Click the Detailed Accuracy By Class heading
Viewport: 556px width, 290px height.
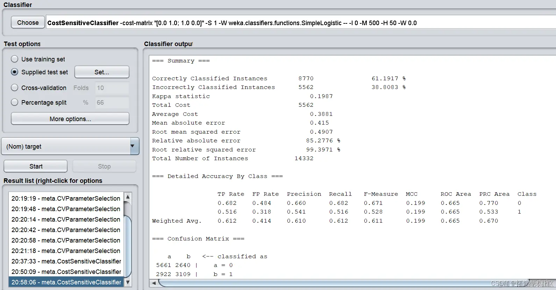(218, 176)
